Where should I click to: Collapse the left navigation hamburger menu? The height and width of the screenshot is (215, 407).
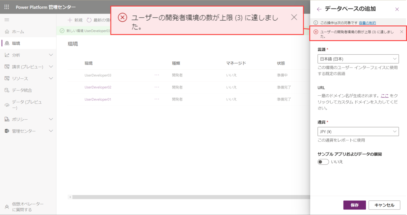point(7,20)
